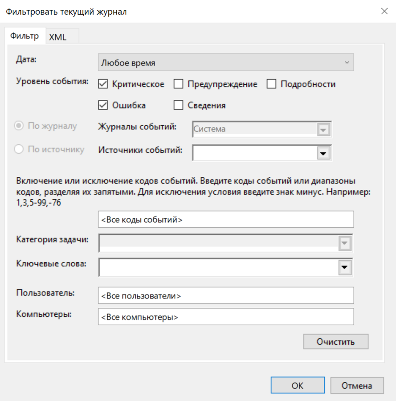Confirm the filter with OK button
This screenshot has width=396, height=401.
click(297, 385)
